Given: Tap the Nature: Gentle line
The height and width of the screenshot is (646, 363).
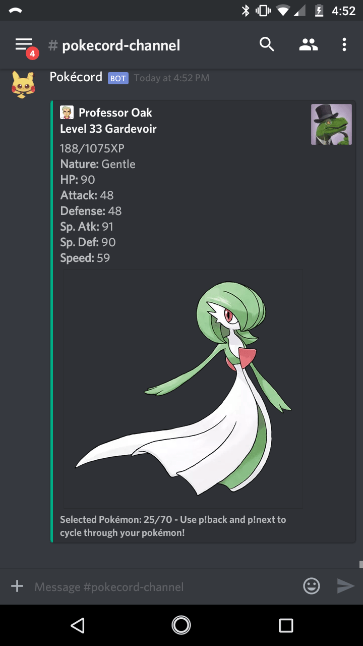Looking at the screenshot, I should (98, 164).
